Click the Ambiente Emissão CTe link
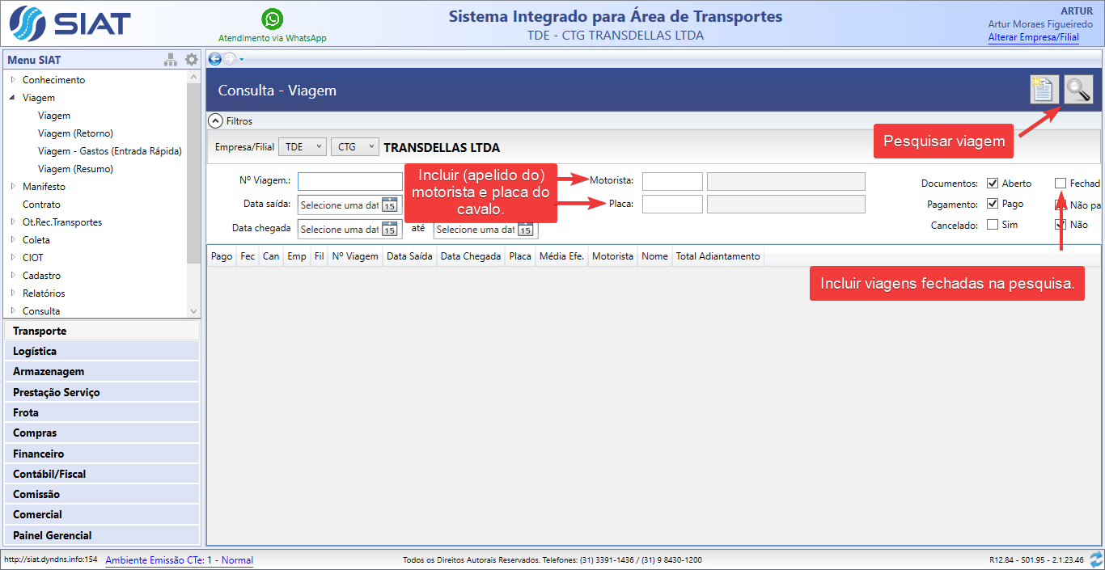This screenshot has width=1105, height=570. (x=179, y=560)
